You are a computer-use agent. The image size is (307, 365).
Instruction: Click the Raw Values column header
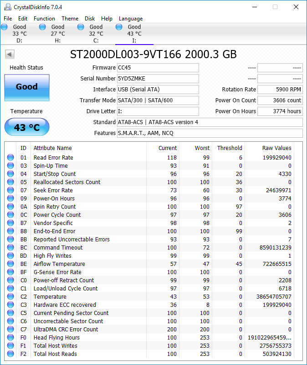pyautogui.click(x=269, y=148)
